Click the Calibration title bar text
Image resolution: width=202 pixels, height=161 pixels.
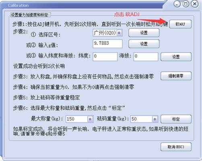coord(19,5)
